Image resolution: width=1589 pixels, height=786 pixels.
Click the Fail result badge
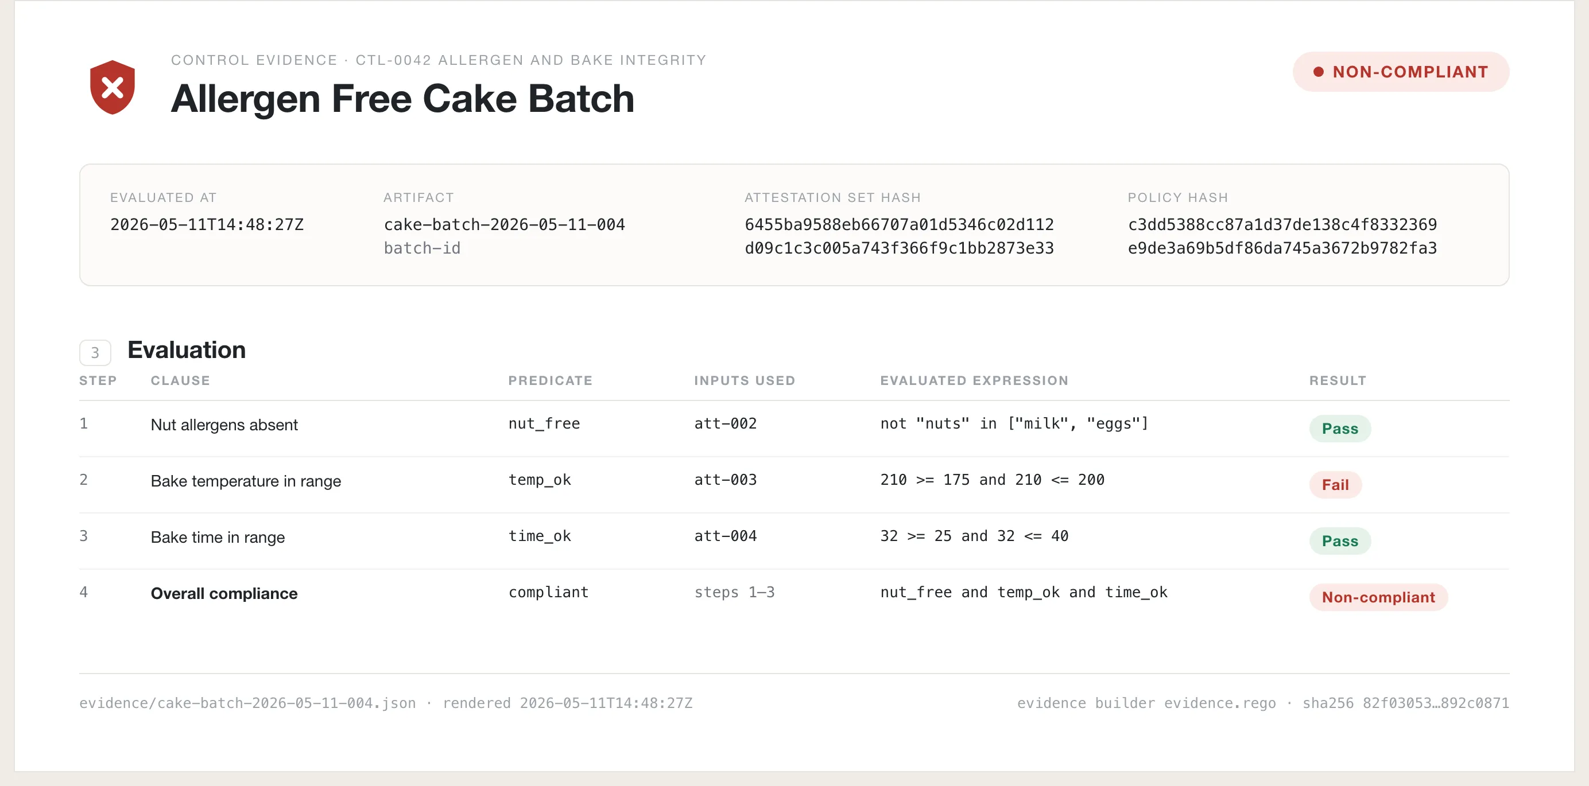click(x=1335, y=485)
